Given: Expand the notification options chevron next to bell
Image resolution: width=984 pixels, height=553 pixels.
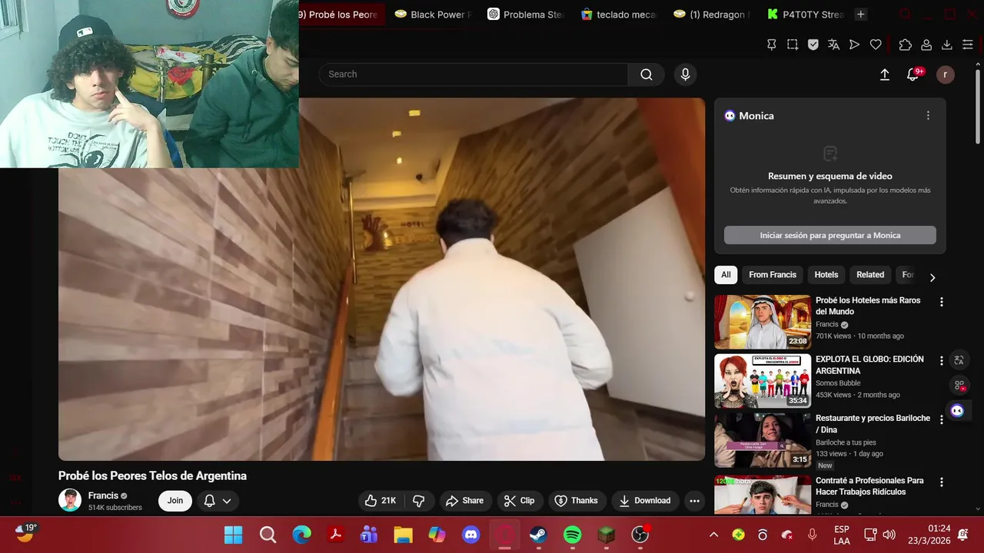Looking at the screenshot, I should pyautogui.click(x=227, y=501).
